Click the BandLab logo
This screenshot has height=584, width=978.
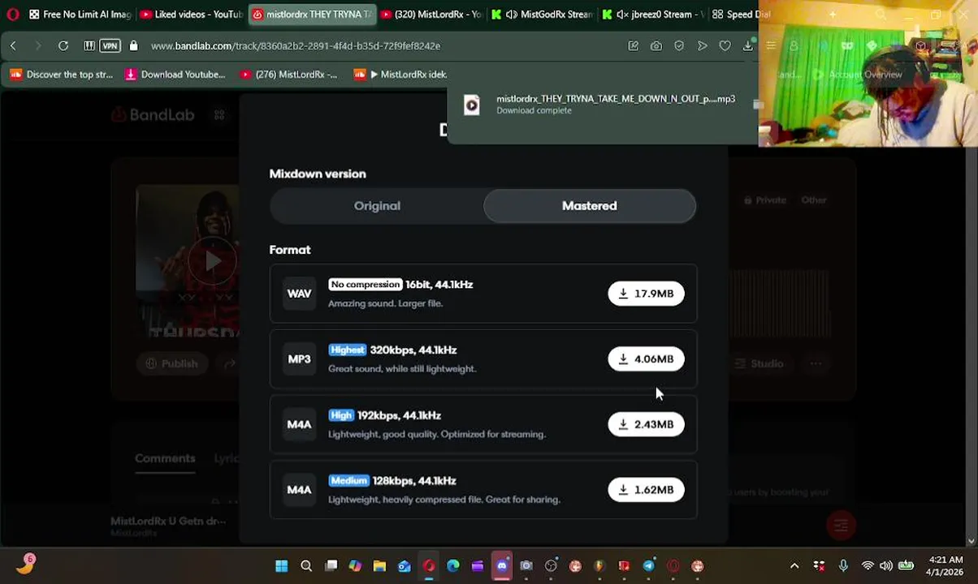point(153,115)
